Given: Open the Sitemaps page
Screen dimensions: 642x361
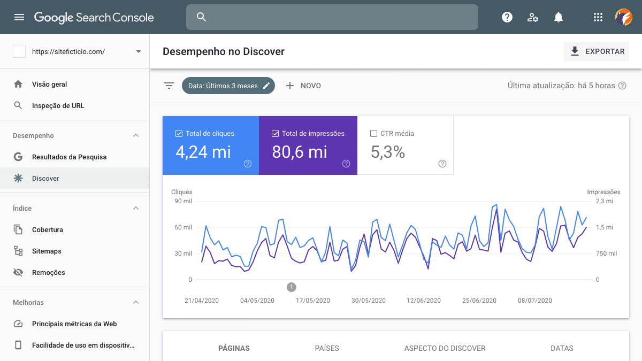Looking at the screenshot, I should coord(75,251).
